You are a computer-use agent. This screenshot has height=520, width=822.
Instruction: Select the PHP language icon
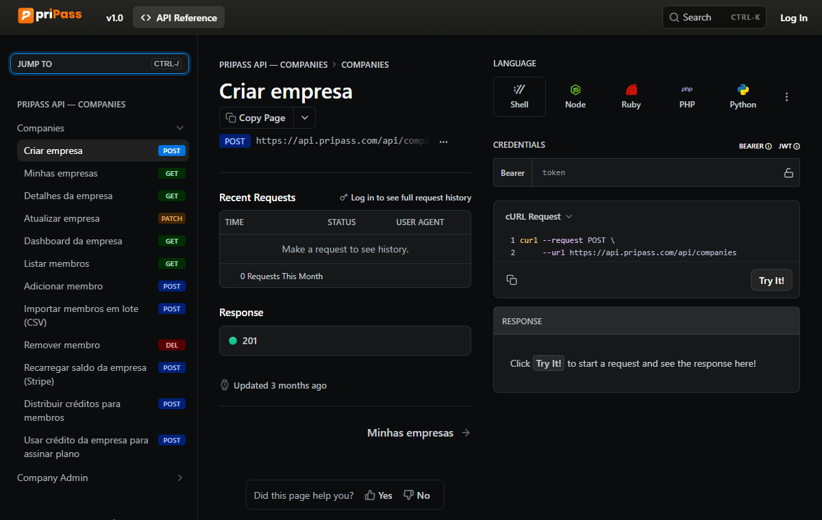tap(687, 96)
